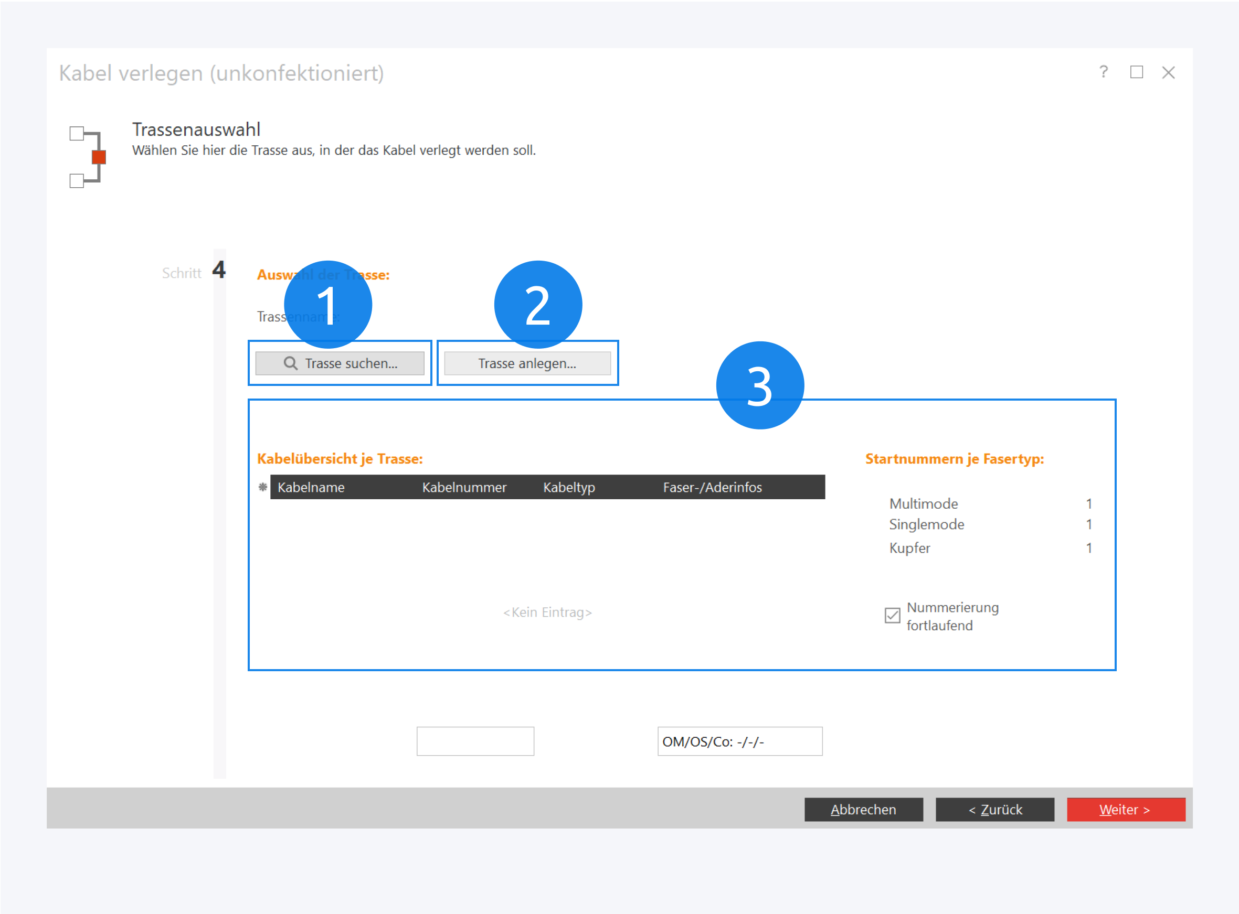Open the Trasse anlegen dialog
This screenshot has width=1239, height=914.
point(527,363)
